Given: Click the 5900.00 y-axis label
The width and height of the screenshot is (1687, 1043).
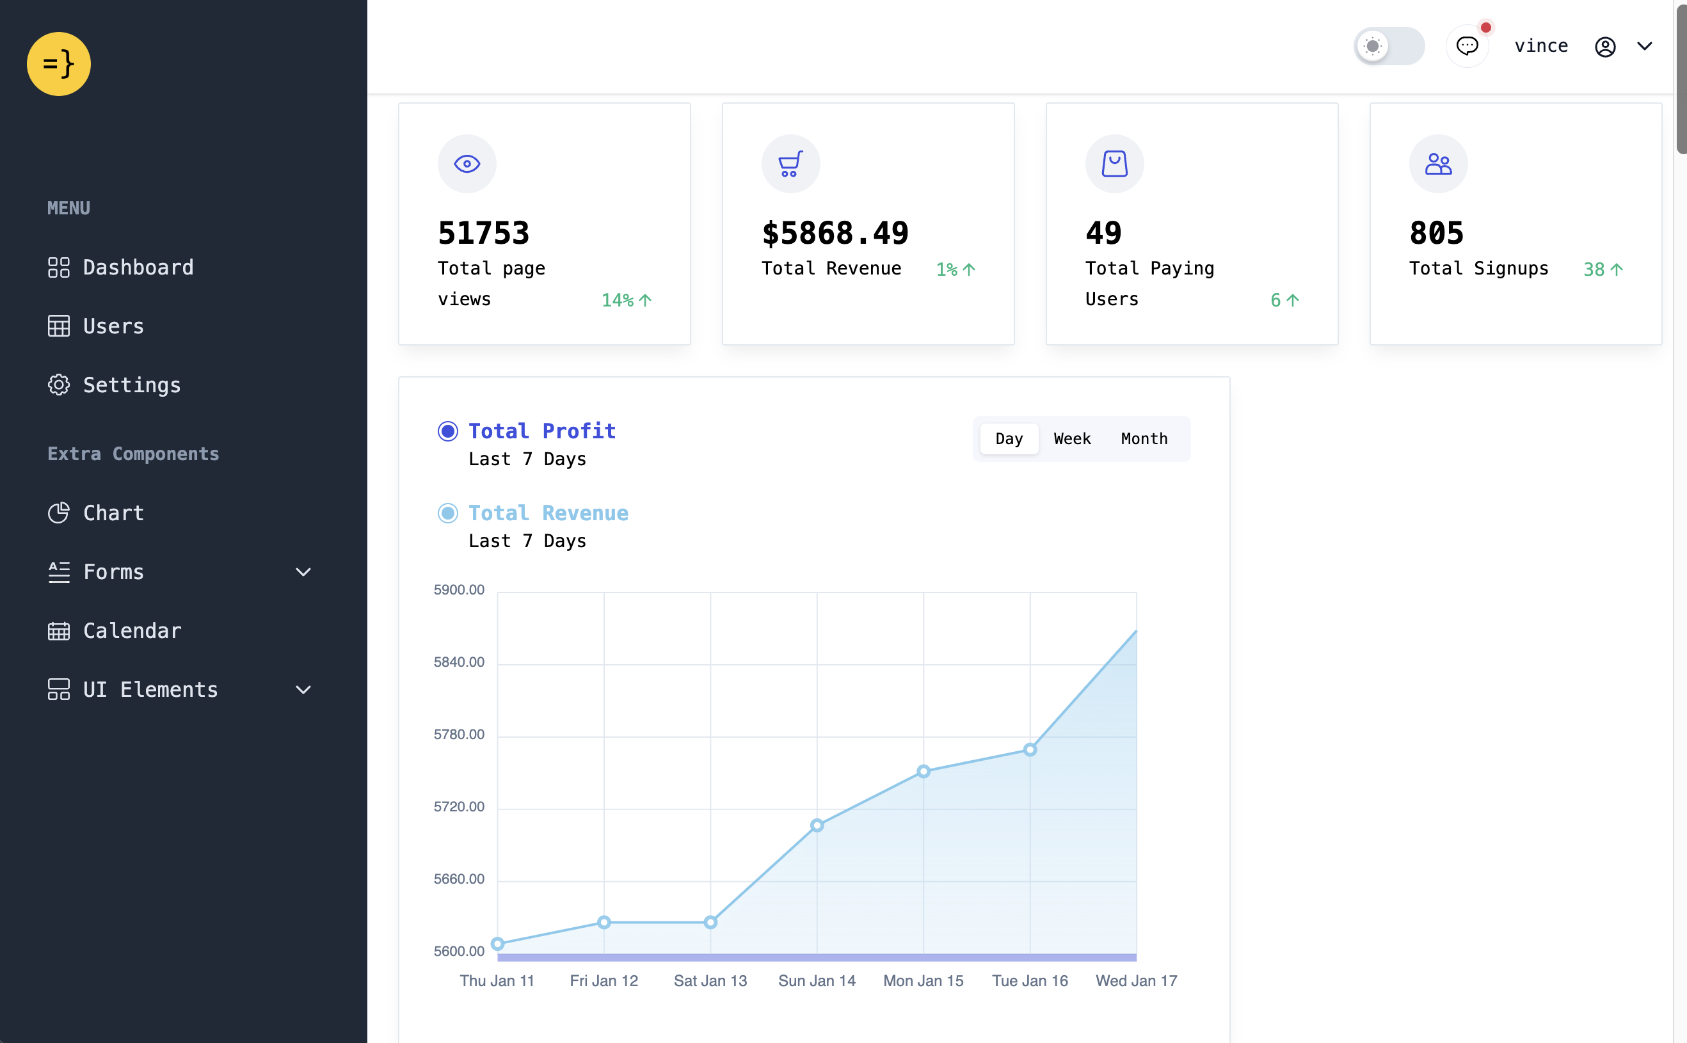Looking at the screenshot, I should (459, 590).
